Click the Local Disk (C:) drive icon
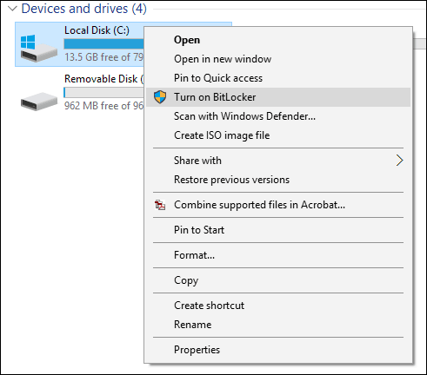Image resolution: width=427 pixels, height=375 pixels. 38,48
